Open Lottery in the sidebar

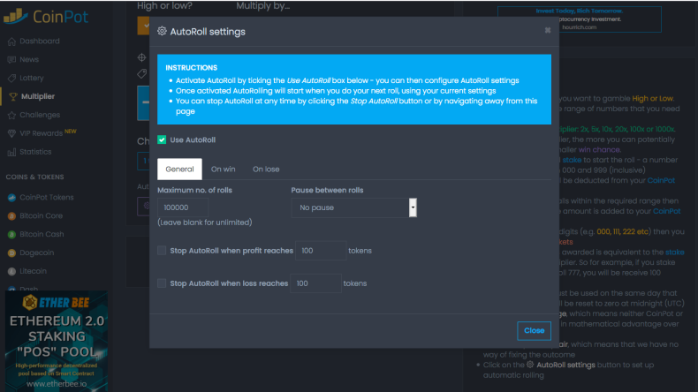[x=32, y=78]
